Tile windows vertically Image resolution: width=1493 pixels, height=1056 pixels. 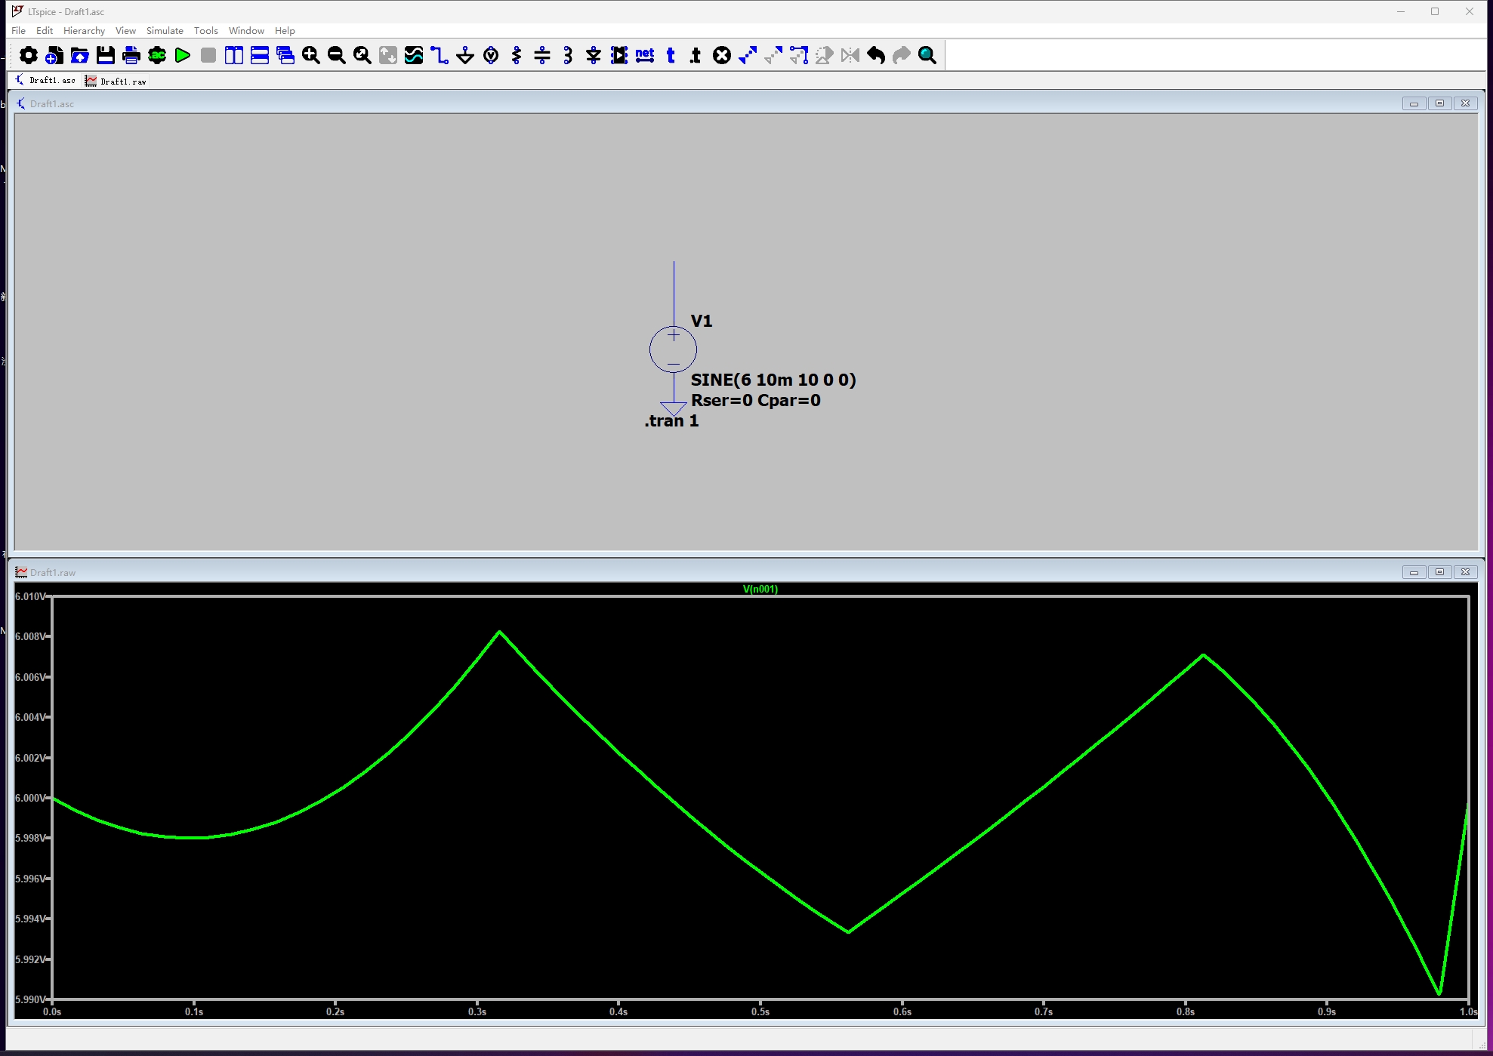[233, 55]
